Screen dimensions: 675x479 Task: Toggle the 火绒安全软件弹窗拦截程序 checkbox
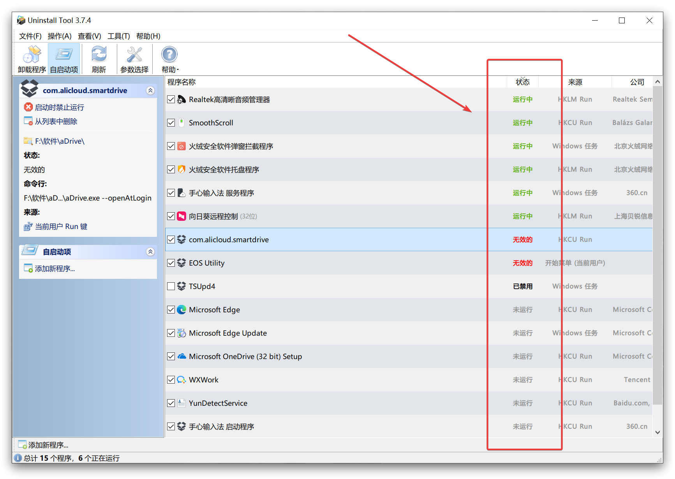coord(171,146)
